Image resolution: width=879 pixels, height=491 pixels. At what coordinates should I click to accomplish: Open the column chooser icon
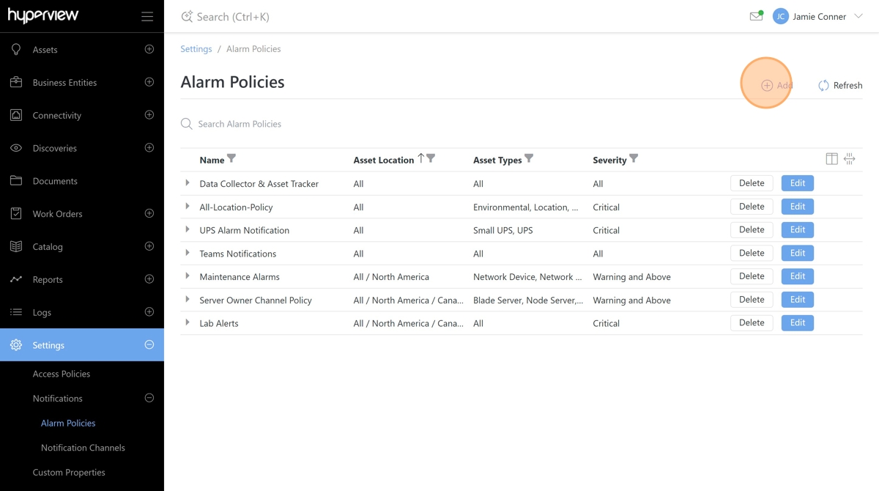click(x=831, y=159)
